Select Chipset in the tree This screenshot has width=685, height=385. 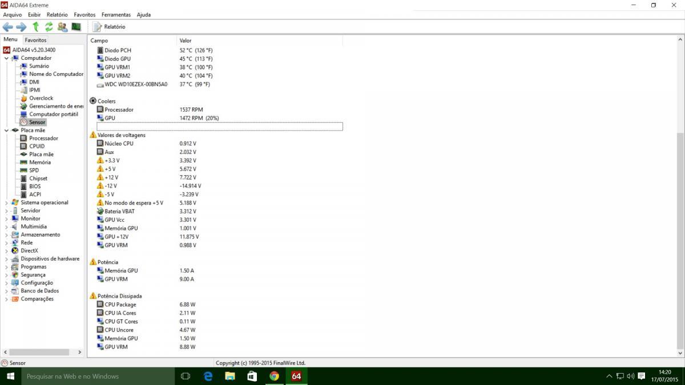pyautogui.click(x=38, y=179)
